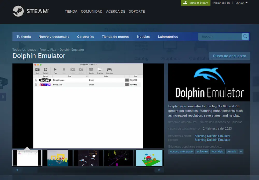Open the Stichting Dolphin Emulator developer link
The width and height of the screenshot is (259, 180).
(212, 136)
